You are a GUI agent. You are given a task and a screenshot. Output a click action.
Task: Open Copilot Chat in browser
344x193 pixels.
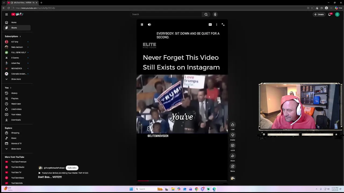pyautogui.click(x=338, y=8)
